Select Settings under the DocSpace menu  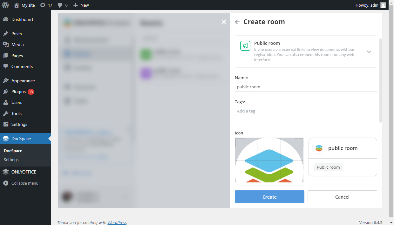tap(11, 160)
